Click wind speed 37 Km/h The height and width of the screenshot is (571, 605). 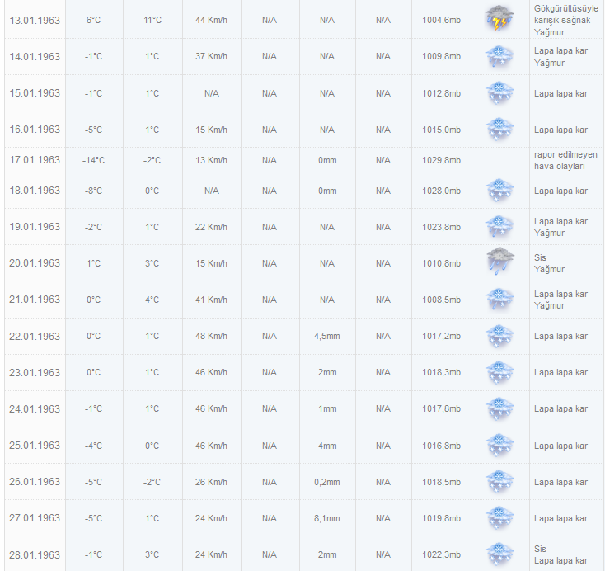[211, 56]
